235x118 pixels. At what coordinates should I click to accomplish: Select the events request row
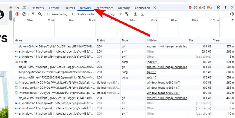[124, 62]
